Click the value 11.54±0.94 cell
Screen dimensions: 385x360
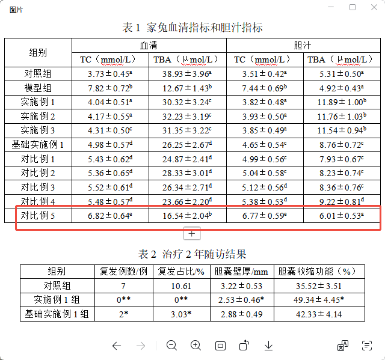[342, 130]
